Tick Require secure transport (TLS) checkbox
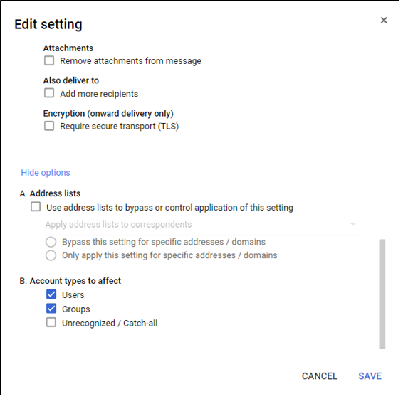403x399 pixels. pyautogui.click(x=49, y=127)
